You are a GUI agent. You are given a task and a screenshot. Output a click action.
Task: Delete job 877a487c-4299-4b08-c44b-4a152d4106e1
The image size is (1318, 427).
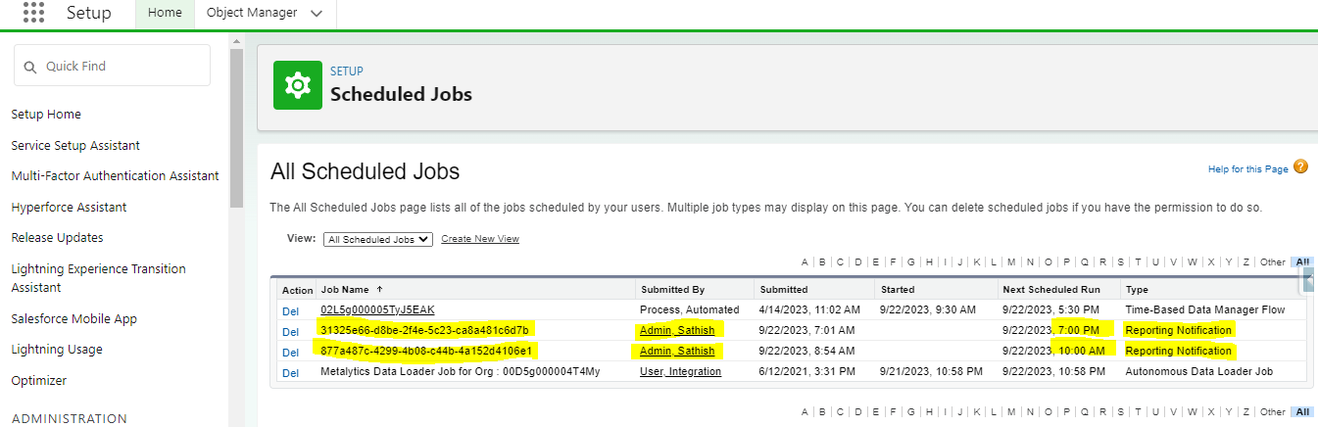[x=290, y=352]
